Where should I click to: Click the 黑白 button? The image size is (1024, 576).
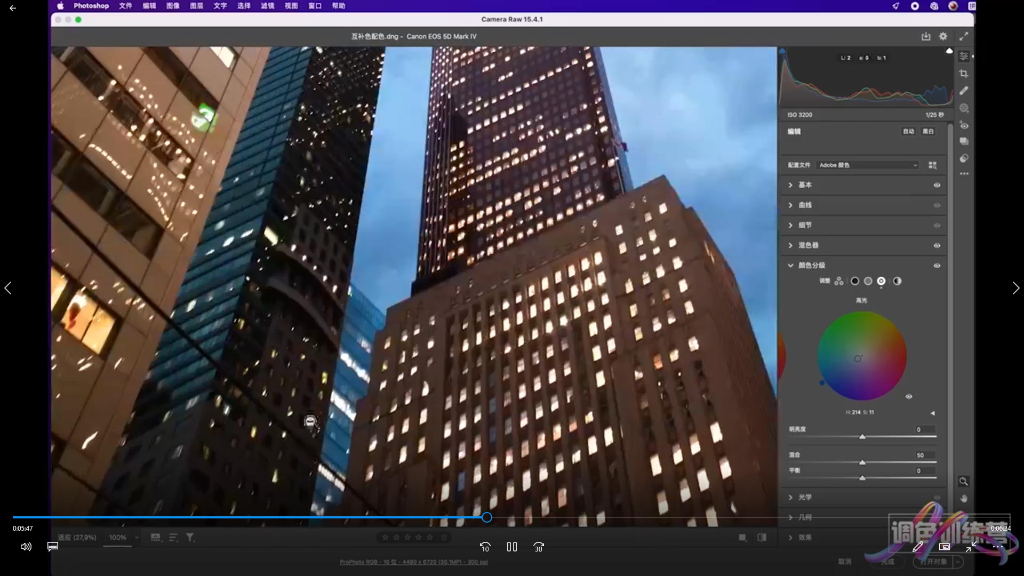[928, 132]
